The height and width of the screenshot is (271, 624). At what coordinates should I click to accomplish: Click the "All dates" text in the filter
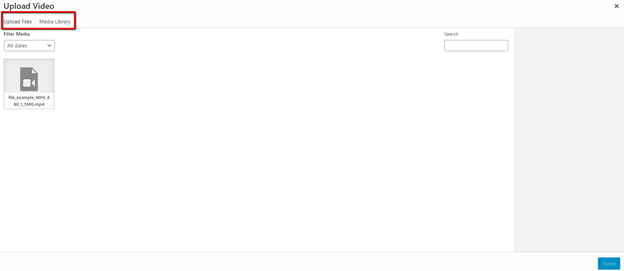pyautogui.click(x=17, y=46)
